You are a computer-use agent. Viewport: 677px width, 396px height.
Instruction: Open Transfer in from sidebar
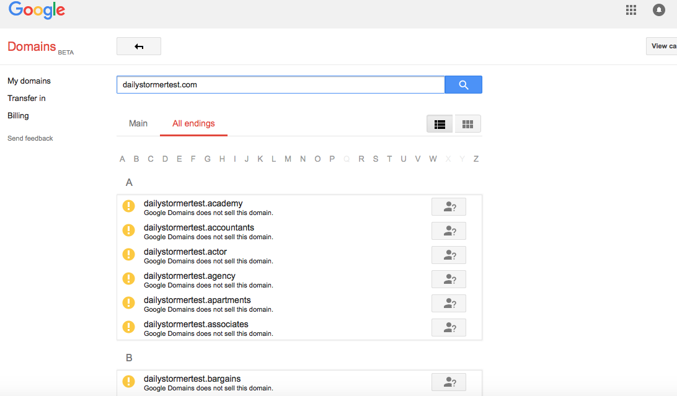[x=26, y=99]
